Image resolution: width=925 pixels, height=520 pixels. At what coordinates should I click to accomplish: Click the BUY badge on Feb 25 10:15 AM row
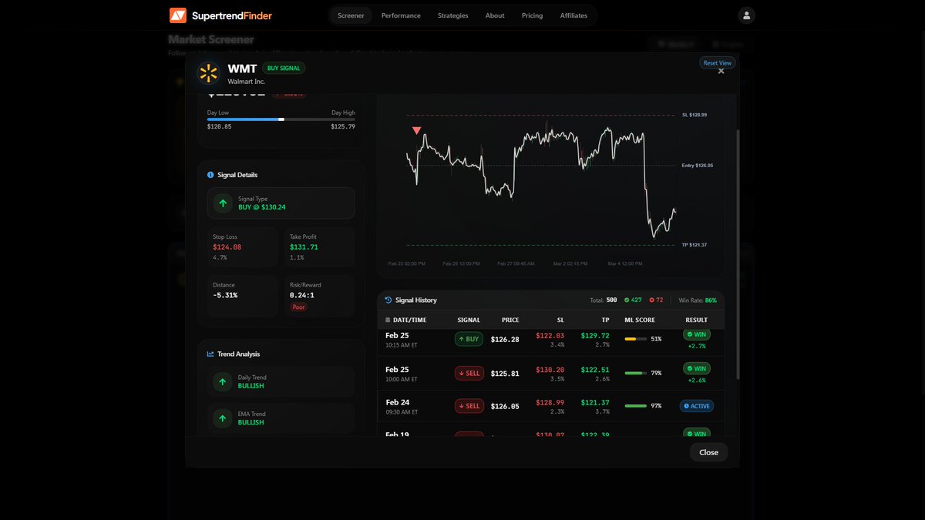click(469, 339)
